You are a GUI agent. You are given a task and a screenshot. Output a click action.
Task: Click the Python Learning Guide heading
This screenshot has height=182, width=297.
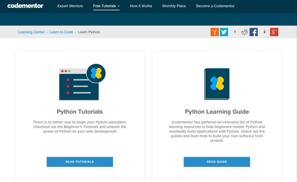[x=217, y=112]
